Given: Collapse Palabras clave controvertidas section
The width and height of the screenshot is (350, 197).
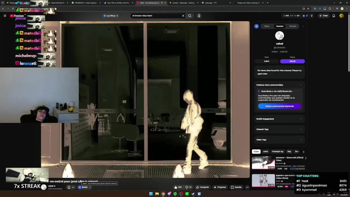Looking at the screenshot, I should (301, 85).
